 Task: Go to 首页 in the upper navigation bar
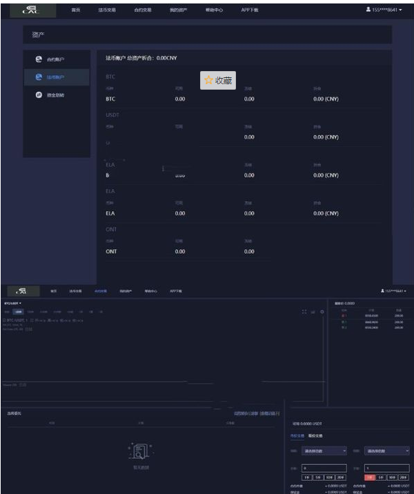click(x=76, y=10)
